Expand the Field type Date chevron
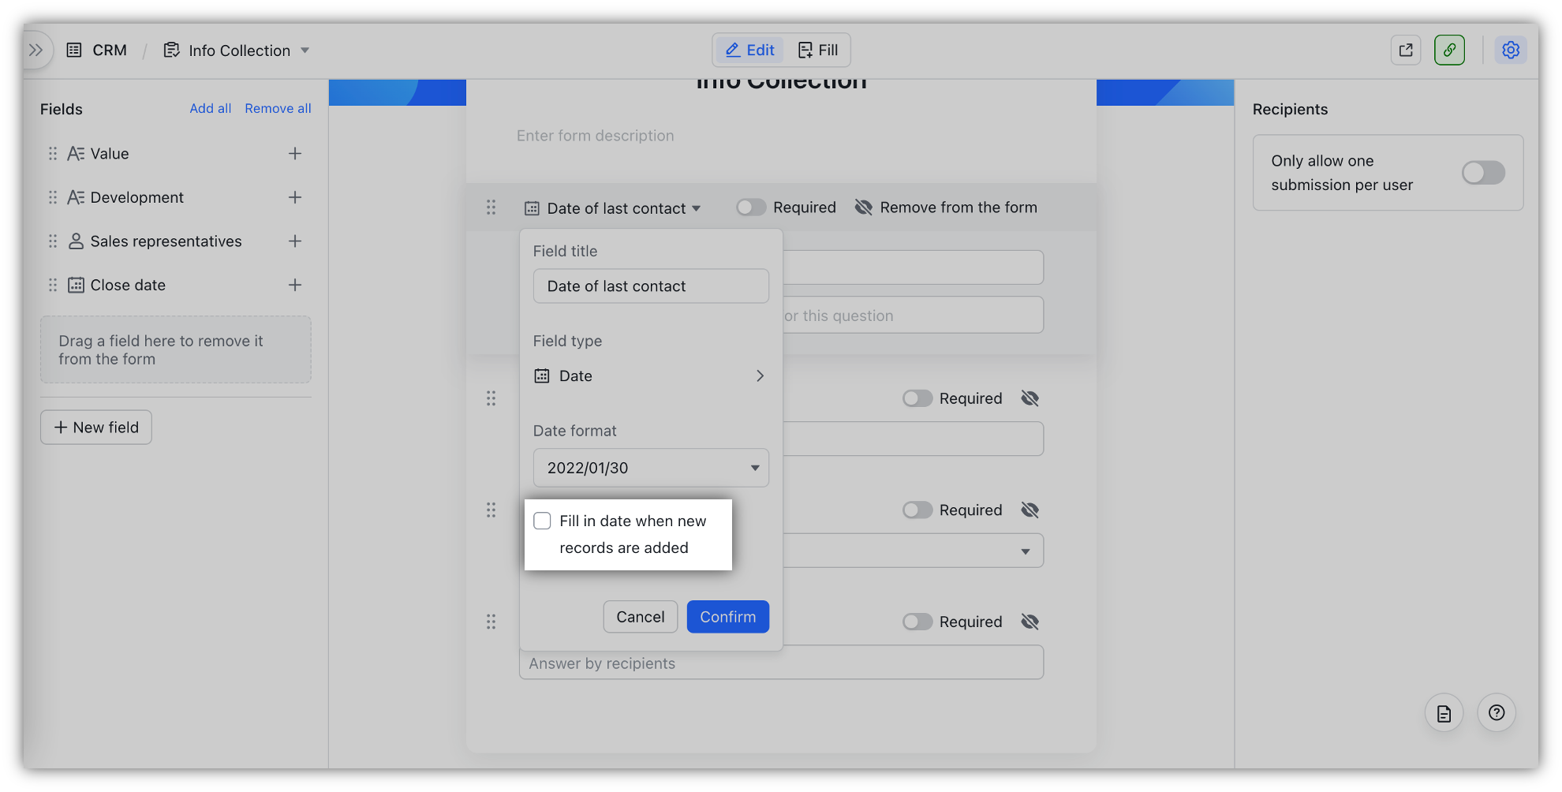 tap(760, 375)
